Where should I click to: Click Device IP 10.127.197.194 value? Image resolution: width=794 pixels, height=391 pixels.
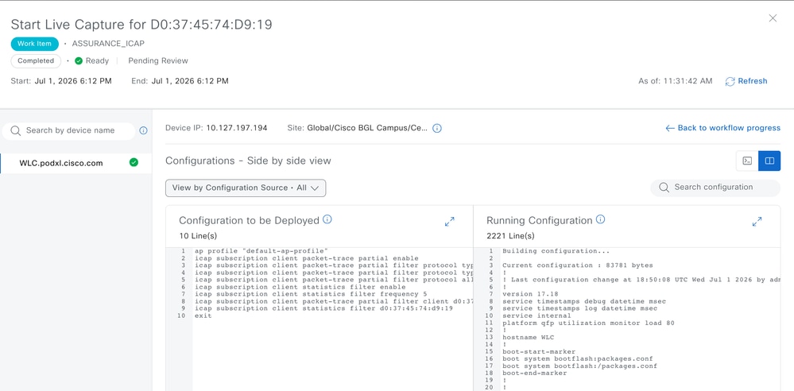tap(237, 128)
